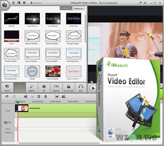Open the help question mark icon
Image resolution: width=164 pixels, height=146 pixels.
[x=24, y=3]
